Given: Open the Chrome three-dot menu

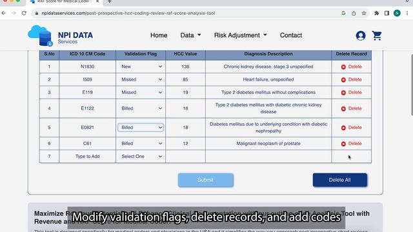Looking at the screenshot, I should click(x=407, y=13).
